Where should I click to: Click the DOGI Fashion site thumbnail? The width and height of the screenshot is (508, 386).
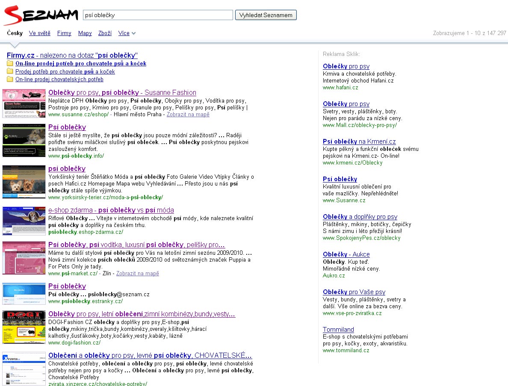pyautogui.click(x=24, y=327)
